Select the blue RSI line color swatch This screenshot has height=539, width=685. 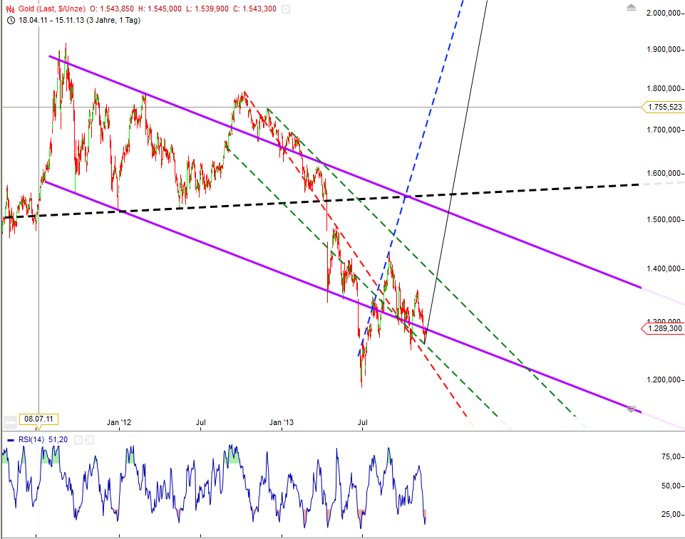pyautogui.click(x=11, y=439)
